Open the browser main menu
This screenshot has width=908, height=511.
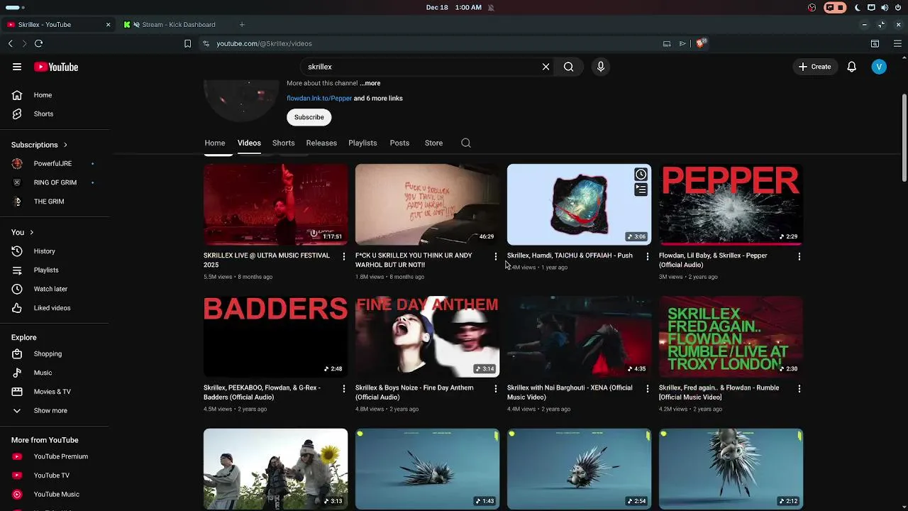tap(897, 43)
